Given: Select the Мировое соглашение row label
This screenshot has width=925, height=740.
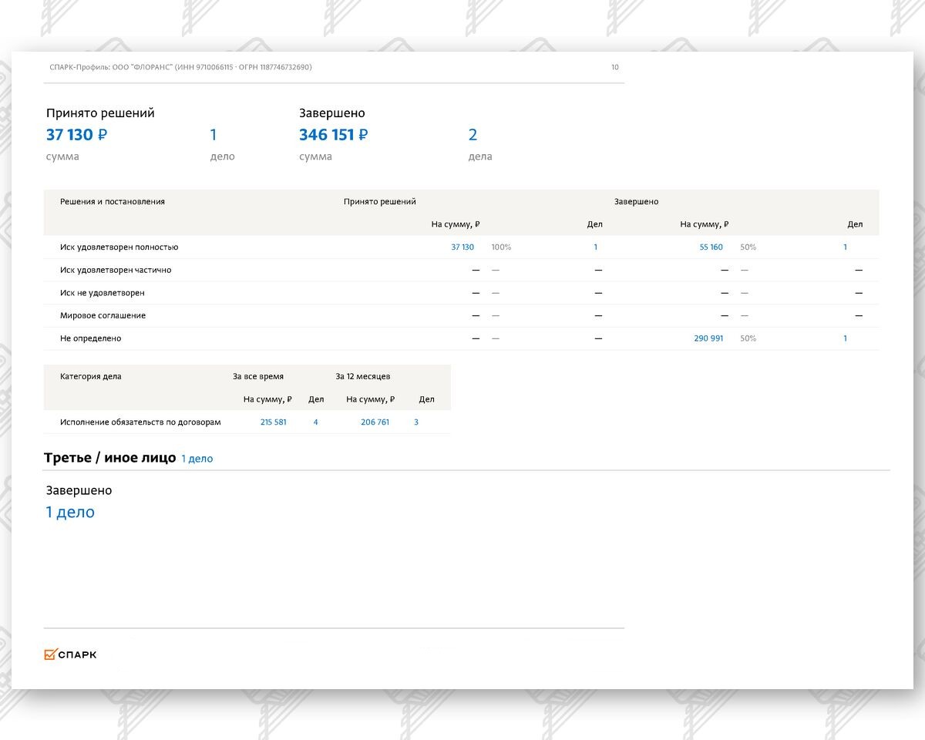Looking at the screenshot, I should click(103, 316).
